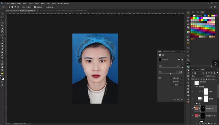The height and width of the screenshot is (125, 219).
Task: Select the Eyedropper tool
Action: [2, 29]
